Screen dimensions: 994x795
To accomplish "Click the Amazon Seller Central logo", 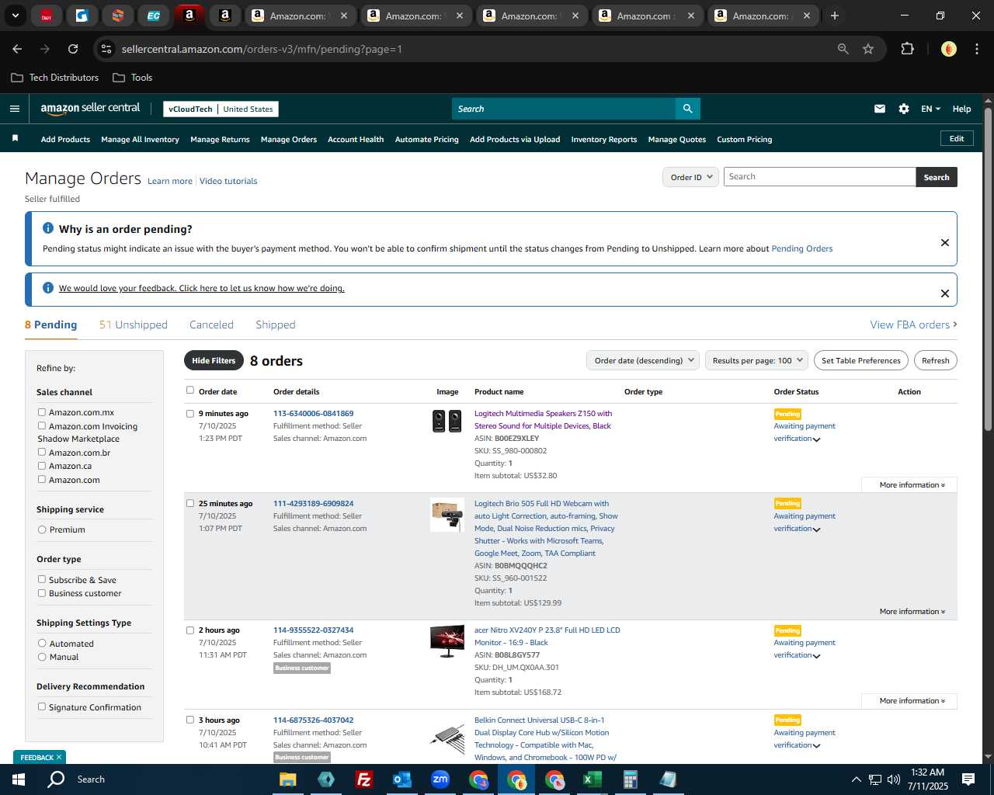I will tap(90, 109).
